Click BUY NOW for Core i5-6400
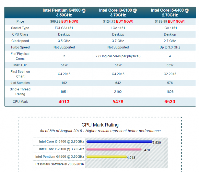This screenshot has height=172, width=199. coord(176,21)
